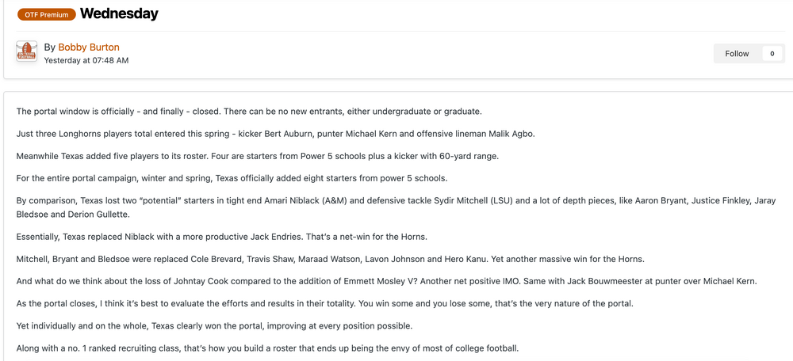The image size is (793, 361).
Task: Click the "Yesterday at 07:48 AM" timestamp
Action: coord(86,60)
